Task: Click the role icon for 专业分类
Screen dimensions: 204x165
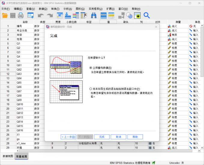Action: pos(191,30)
